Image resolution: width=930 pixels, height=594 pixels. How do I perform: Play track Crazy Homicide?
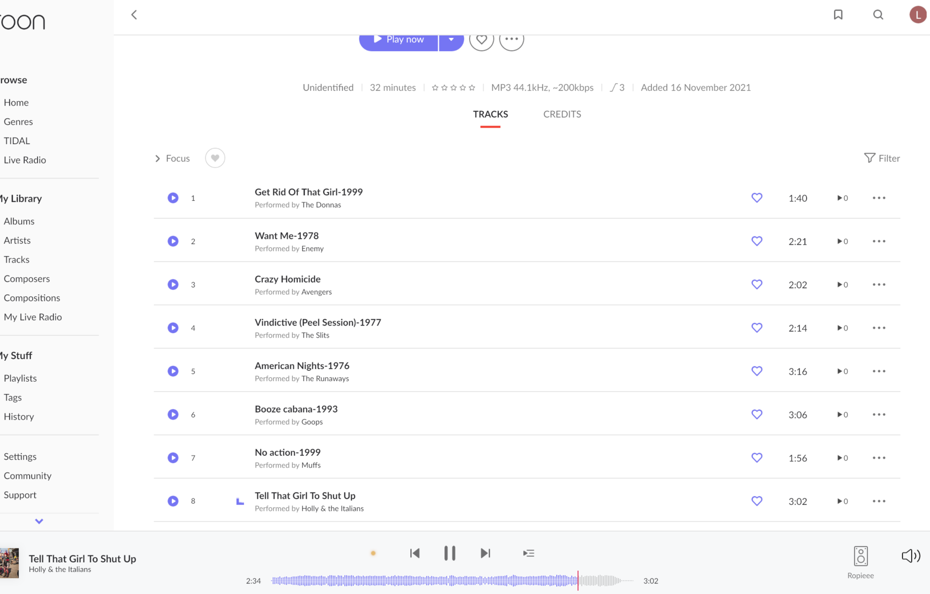pos(173,285)
